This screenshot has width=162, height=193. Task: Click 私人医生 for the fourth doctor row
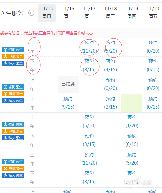click(x=13, y=175)
